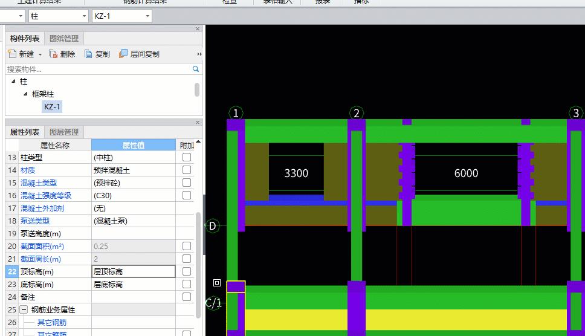Click the magnifier icon in component search
Viewport: 585px width, 336px height.
[196, 69]
